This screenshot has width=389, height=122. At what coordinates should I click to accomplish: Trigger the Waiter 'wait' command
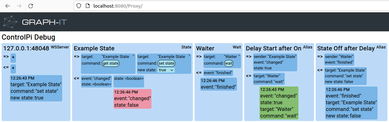(x=229, y=63)
